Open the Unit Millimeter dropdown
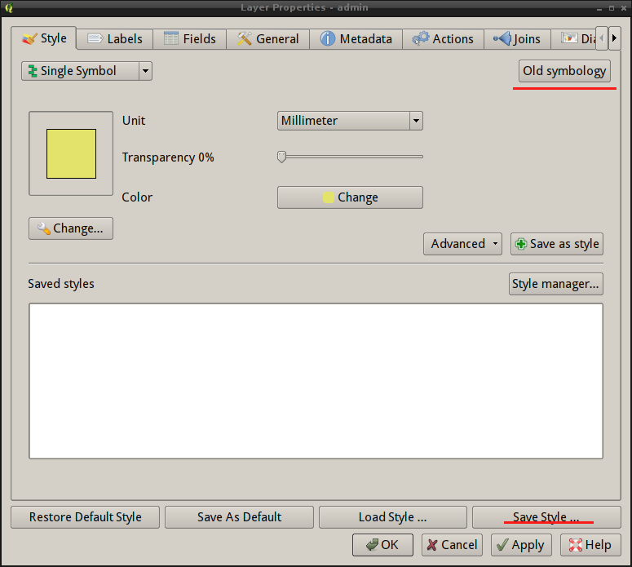This screenshot has height=567, width=632. [x=350, y=121]
